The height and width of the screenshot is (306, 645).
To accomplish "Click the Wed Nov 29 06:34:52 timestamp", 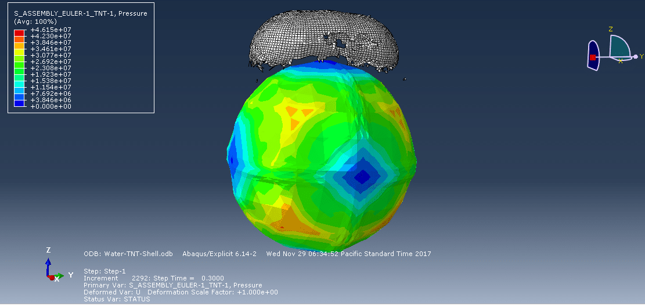I will coord(348,254).
